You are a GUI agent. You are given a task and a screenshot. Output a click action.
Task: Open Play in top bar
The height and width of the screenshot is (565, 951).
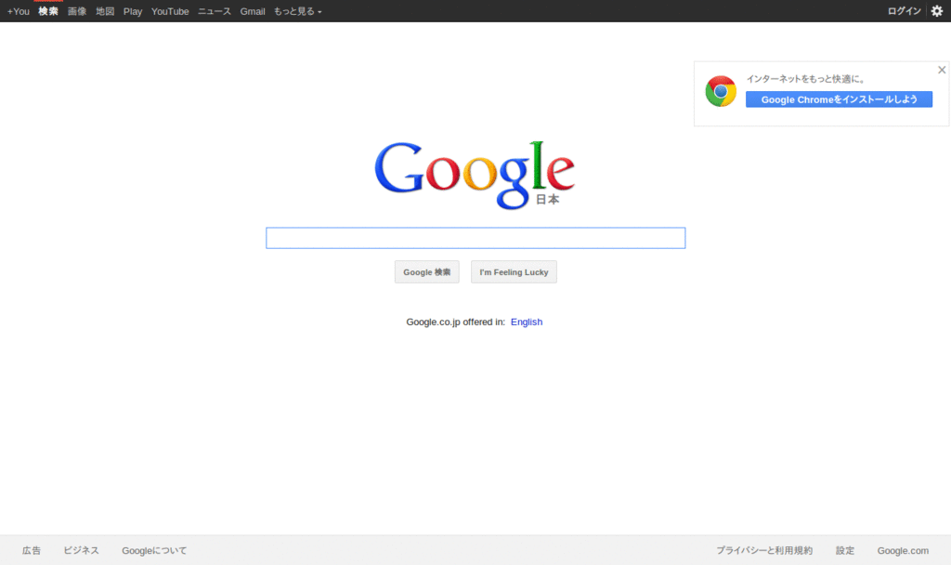133,11
